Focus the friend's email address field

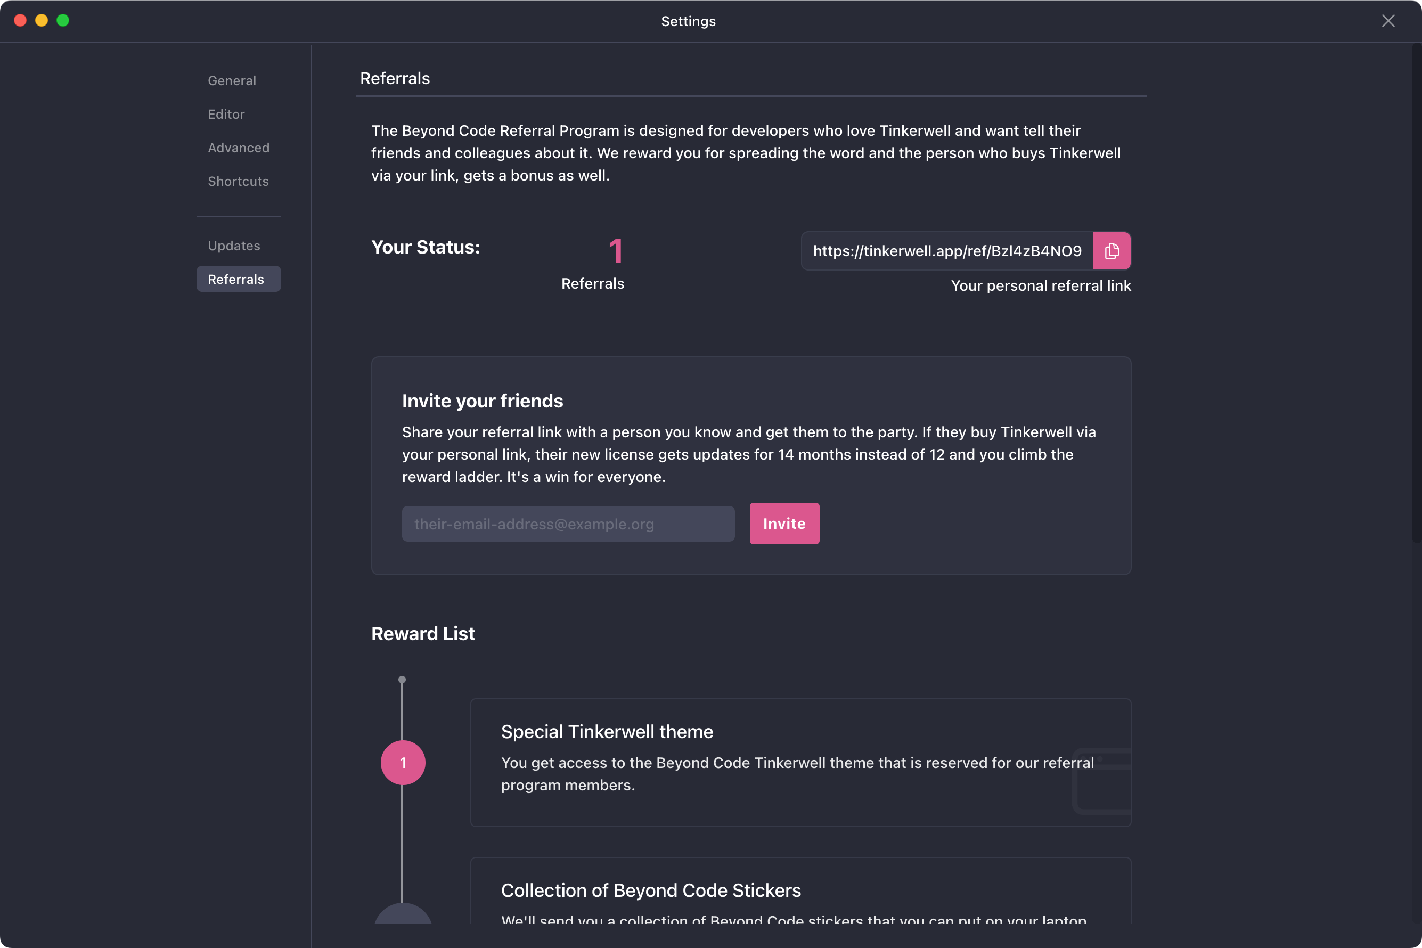pos(568,524)
